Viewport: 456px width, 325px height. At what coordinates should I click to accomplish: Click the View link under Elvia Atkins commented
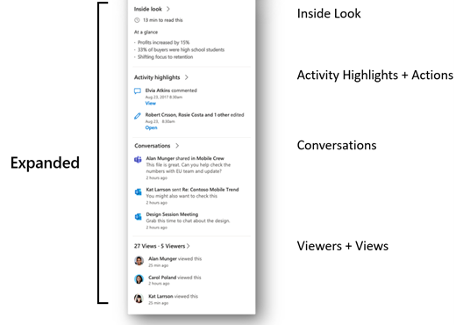click(x=151, y=103)
